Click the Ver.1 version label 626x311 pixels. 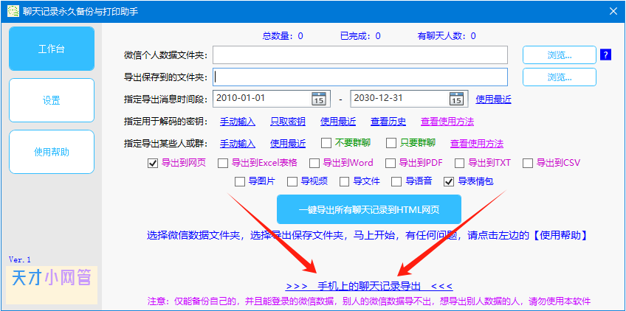(19, 260)
